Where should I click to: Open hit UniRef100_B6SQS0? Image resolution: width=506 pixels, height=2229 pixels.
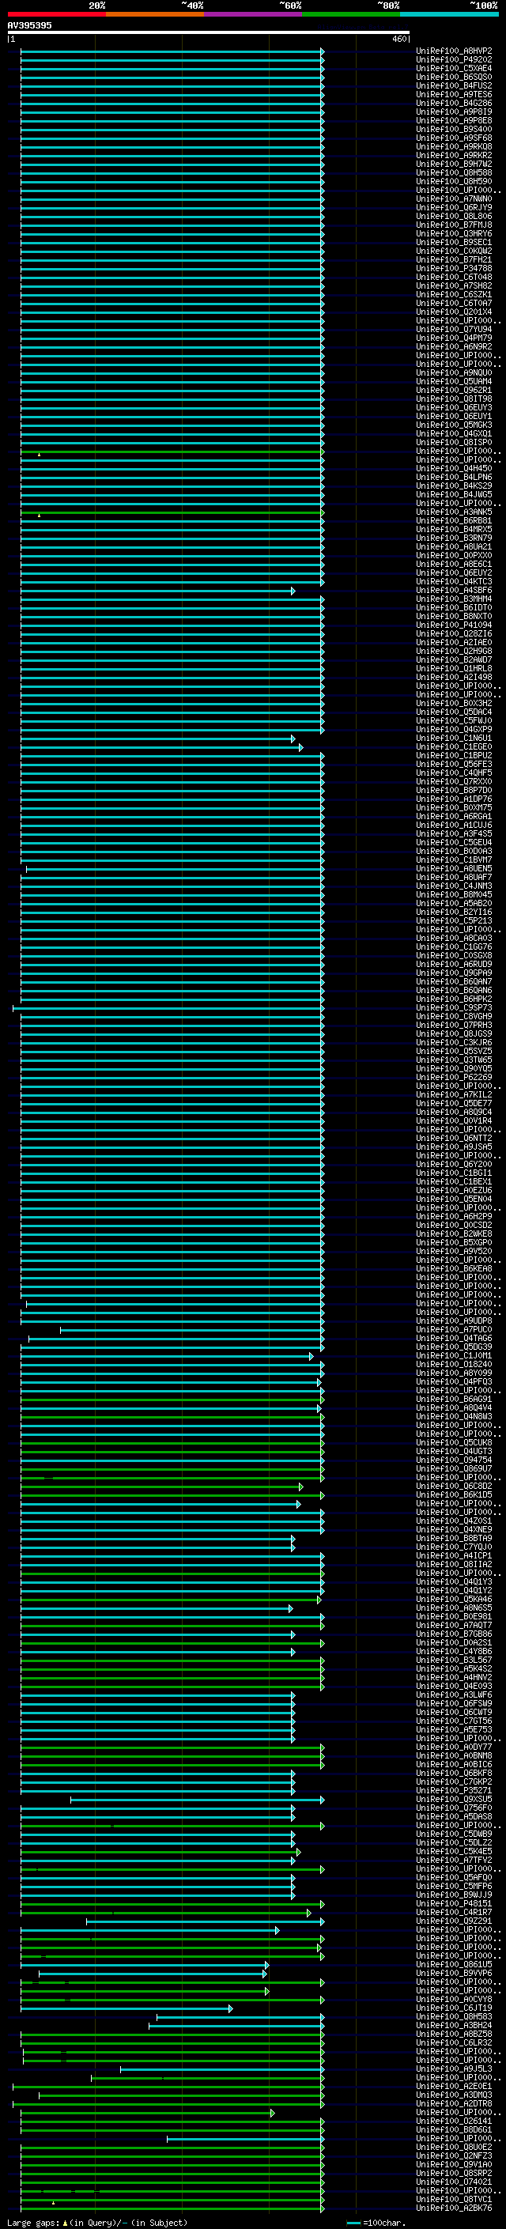[x=454, y=77]
